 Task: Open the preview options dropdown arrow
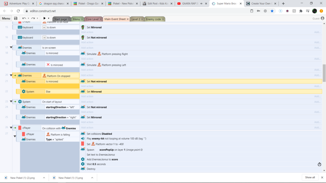(x=49, y=18)
